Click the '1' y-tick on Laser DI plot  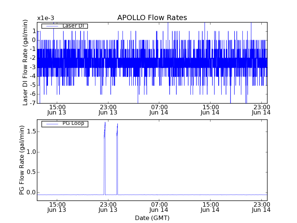34,31
